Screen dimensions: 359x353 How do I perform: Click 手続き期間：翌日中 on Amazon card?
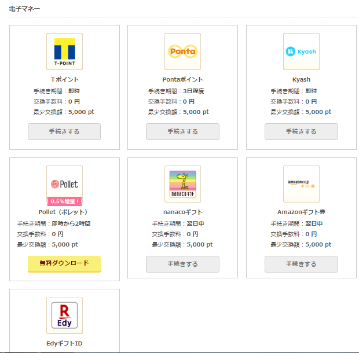[x=296, y=223]
